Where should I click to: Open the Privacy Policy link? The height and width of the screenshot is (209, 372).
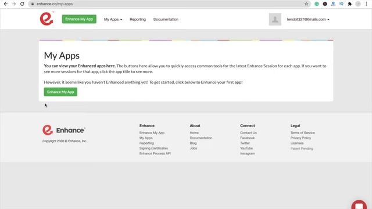pyautogui.click(x=301, y=138)
